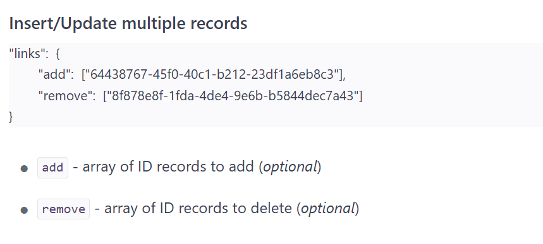543x244 pixels.
Task: Click the opening brace after links
Action: coord(58,54)
